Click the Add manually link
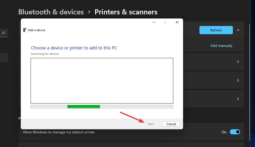This screenshot has width=255, height=147. [221, 46]
